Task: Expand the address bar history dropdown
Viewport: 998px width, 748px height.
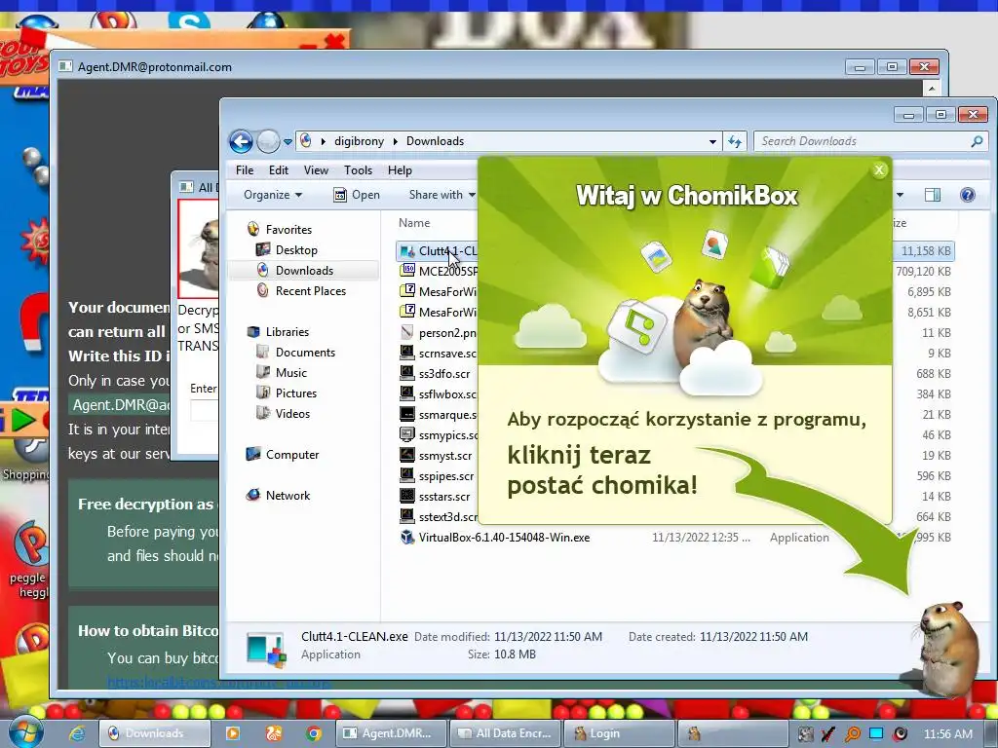Action: [712, 142]
